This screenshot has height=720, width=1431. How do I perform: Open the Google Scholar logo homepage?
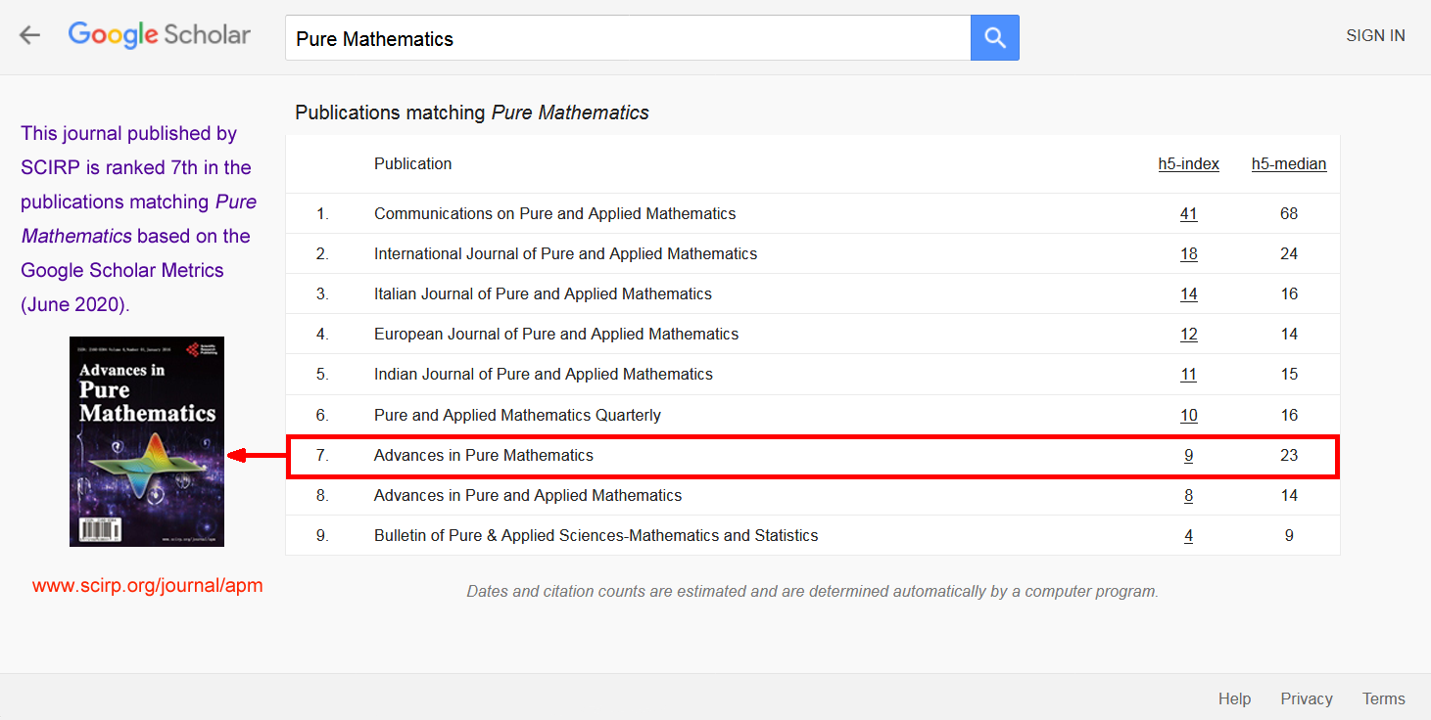pos(160,35)
